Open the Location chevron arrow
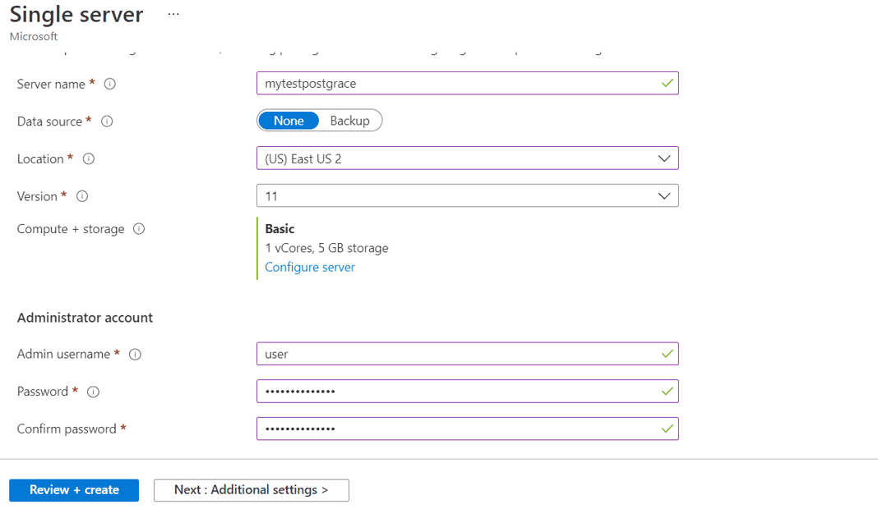 [x=664, y=158]
